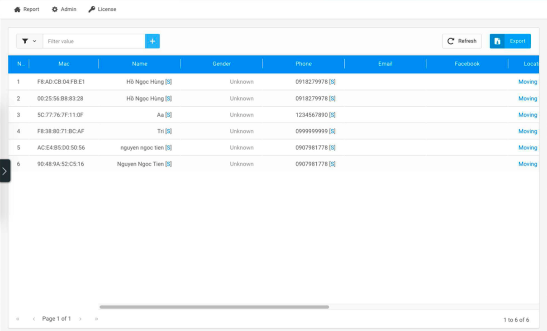Select MAC address 90:48:9A:52:C5:16
Viewport: 547px width, 331px height.
(61, 164)
